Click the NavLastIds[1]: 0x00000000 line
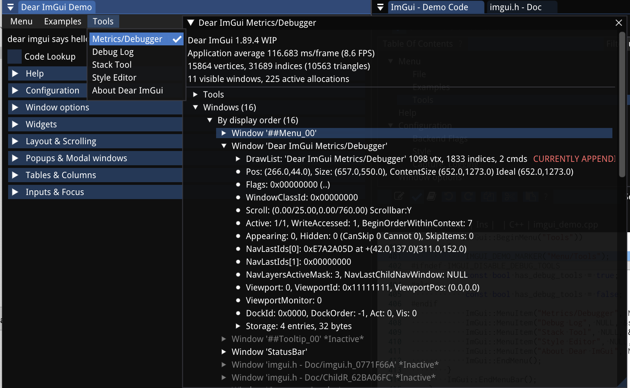The image size is (630, 388). point(298,262)
